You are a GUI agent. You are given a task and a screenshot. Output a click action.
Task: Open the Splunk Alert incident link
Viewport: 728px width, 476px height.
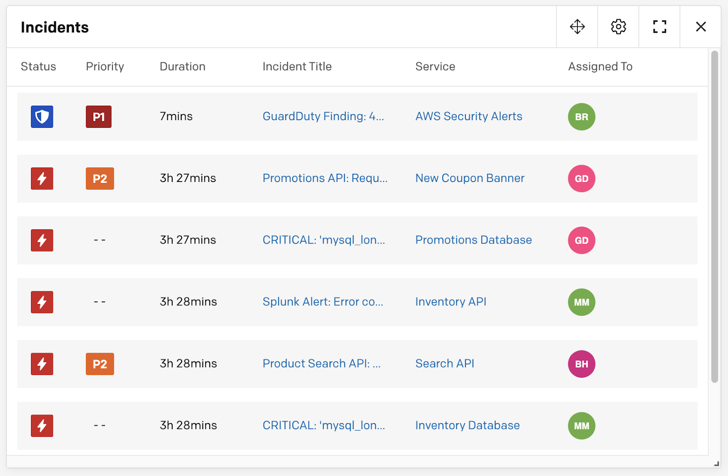coord(323,302)
